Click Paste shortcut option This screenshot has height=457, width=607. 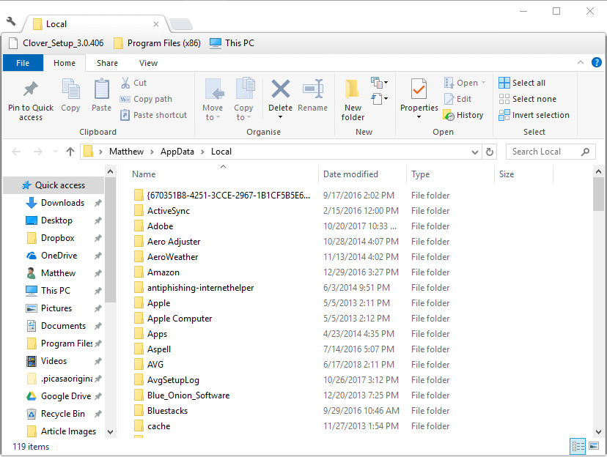(153, 115)
